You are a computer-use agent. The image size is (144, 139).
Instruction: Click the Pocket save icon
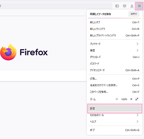125,6
